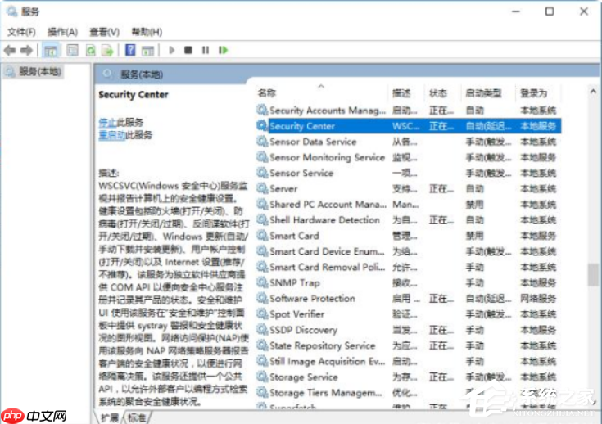
Task: Click the gear icon beside Server
Action: [262, 188]
